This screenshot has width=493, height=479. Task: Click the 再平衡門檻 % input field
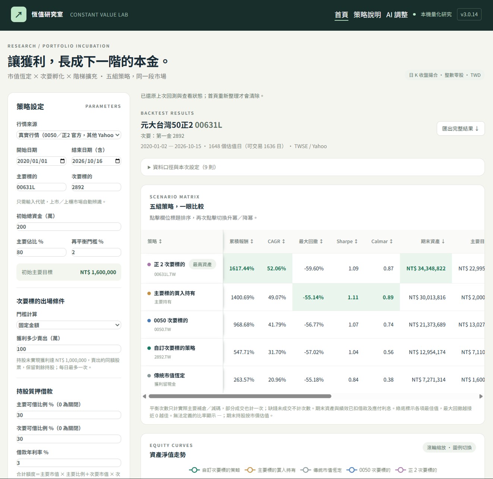tap(96, 252)
